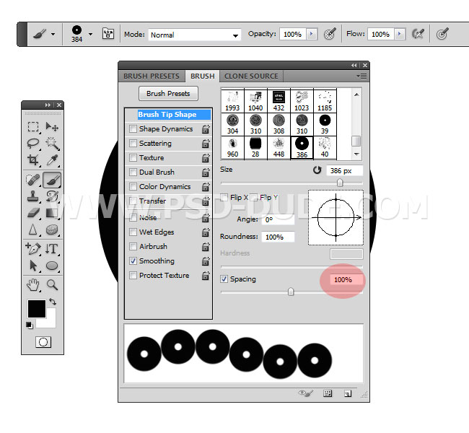Screen dimensions: 469x433
Task: Switch to the Clone Source tab
Action: 251,76
